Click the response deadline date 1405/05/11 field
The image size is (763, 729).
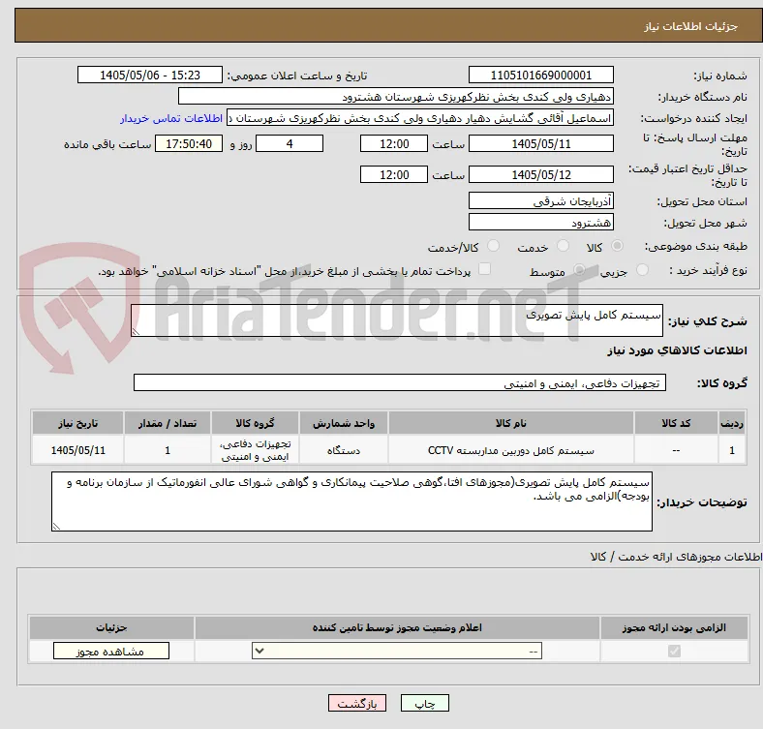[540, 143]
